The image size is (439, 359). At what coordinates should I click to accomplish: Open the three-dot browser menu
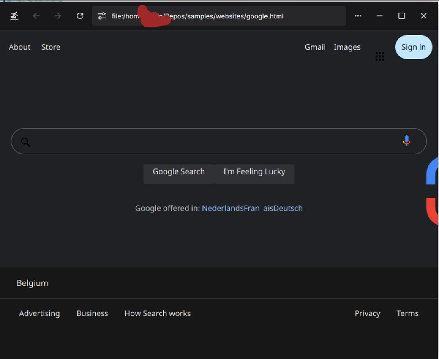[358, 16]
